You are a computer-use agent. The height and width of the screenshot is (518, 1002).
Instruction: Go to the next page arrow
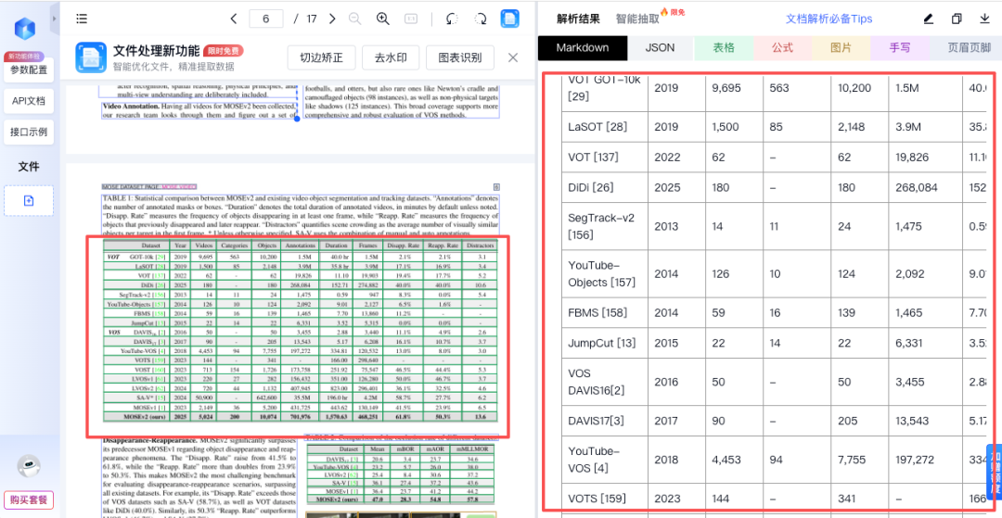[332, 19]
